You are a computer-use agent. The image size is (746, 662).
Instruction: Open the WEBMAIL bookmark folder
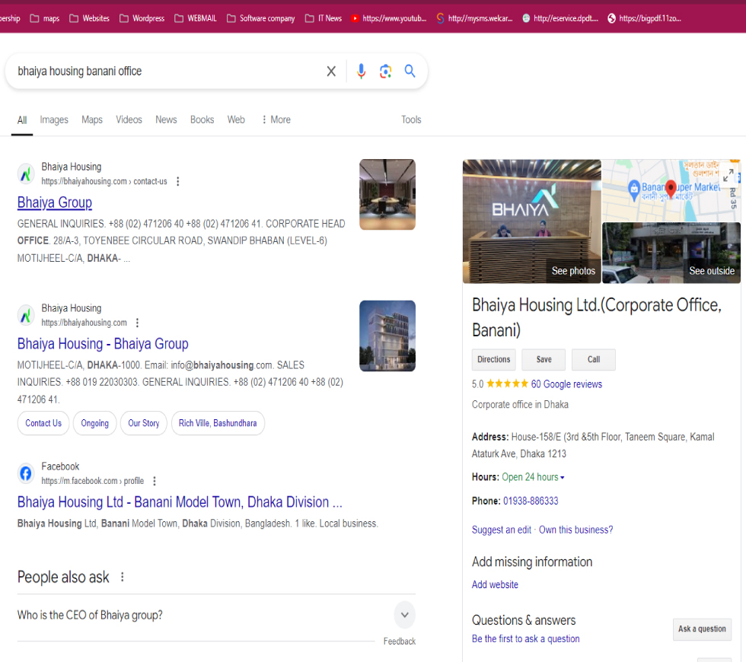(x=196, y=18)
